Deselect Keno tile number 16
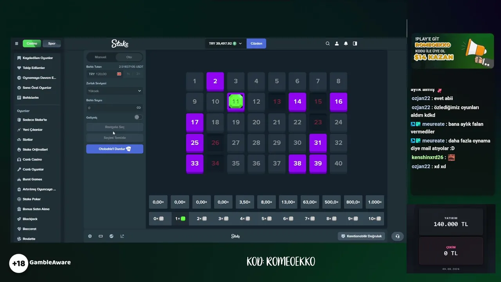This screenshot has height=282, width=501. 339,101
